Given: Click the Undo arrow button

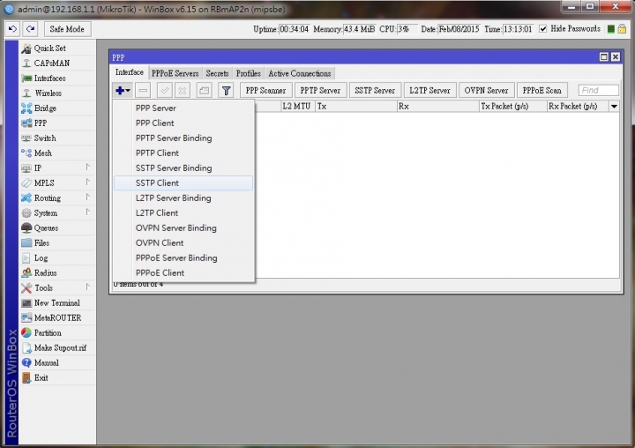Looking at the screenshot, I should tap(12, 29).
